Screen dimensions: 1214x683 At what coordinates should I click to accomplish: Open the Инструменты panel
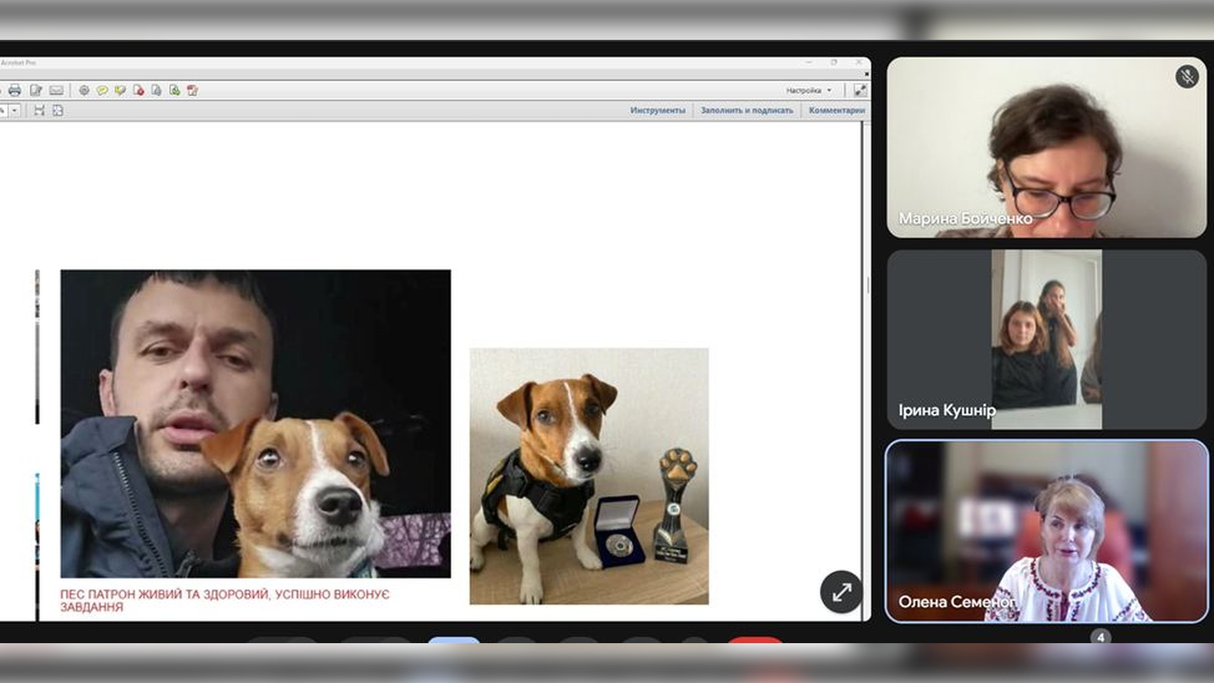point(657,111)
